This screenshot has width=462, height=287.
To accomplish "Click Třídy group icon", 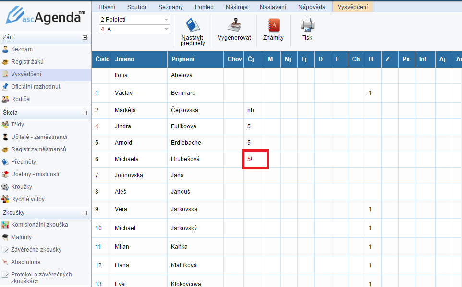I will point(5,125).
